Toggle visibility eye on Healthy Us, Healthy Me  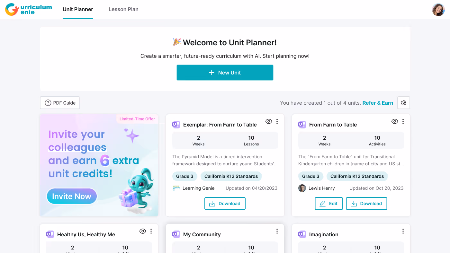point(143,231)
